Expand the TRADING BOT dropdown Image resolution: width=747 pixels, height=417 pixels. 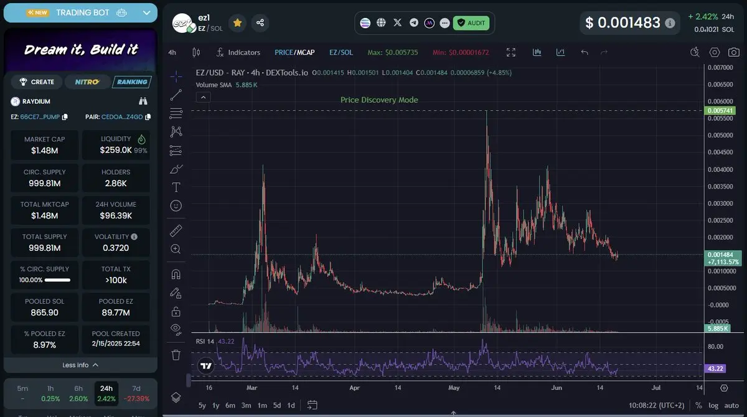(146, 12)
